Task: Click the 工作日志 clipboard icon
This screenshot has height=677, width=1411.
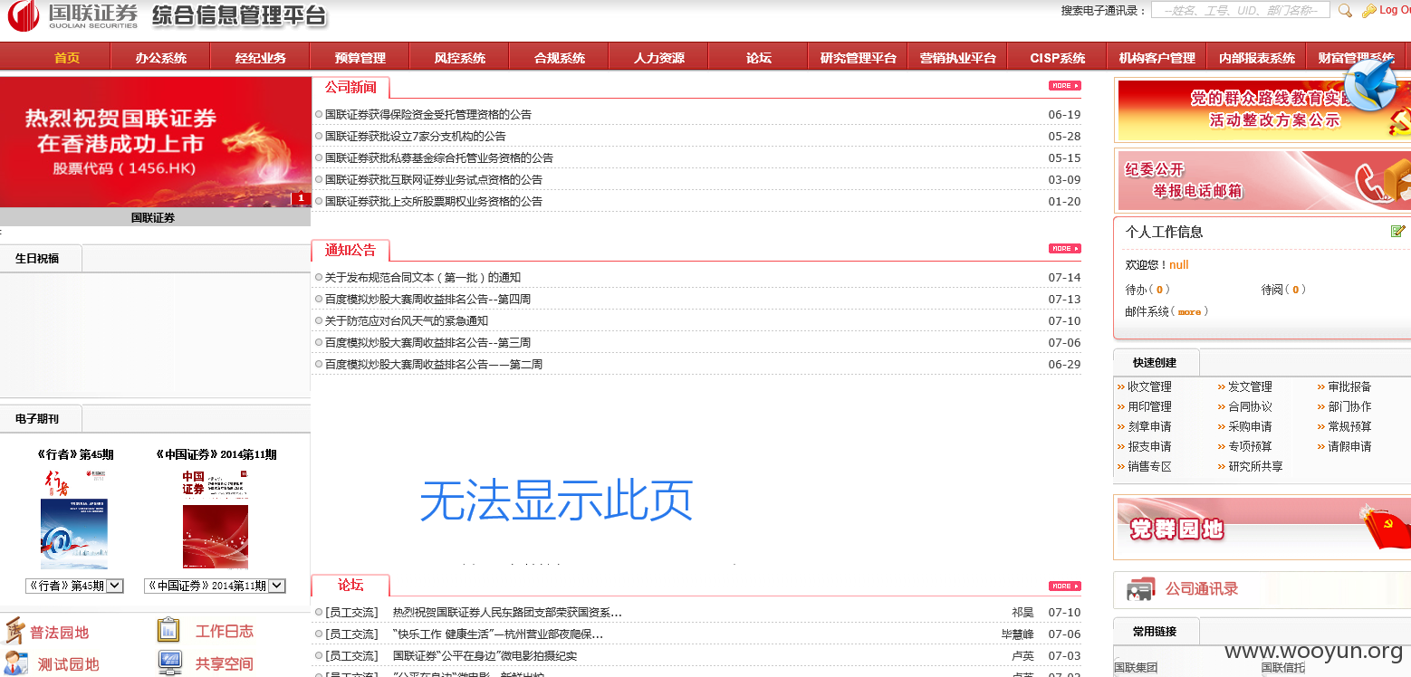Action: [x=168, y=630]
